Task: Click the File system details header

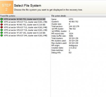Action: click(x=59, y=16)
